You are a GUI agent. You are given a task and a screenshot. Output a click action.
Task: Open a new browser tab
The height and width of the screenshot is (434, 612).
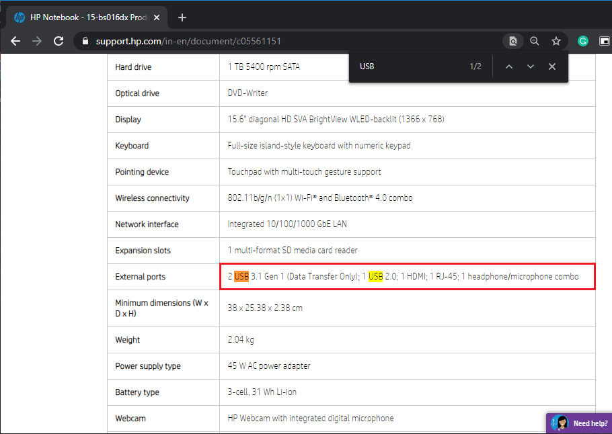tap(182, 17)
